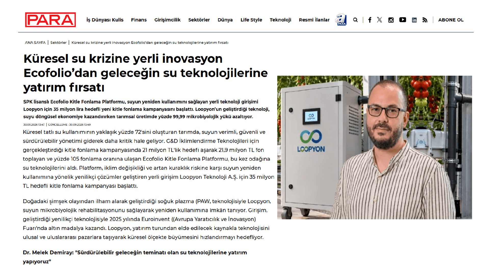Open Resmi İlanlar menu item
Image resolution: width=489 pixels, height=275 pixels.
pyautogui.click(x=314, y=20)
